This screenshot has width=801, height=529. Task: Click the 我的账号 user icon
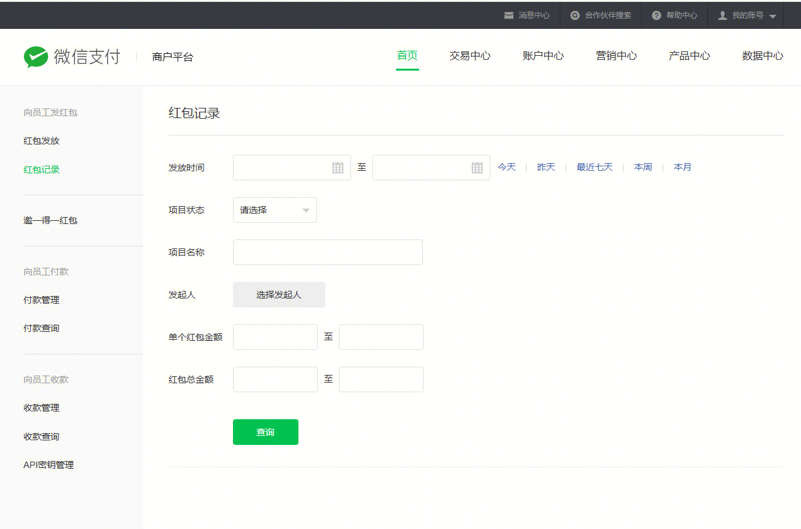[723, 15]
